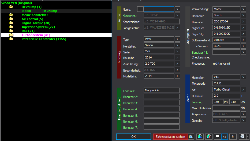Open the arrow next to Kundennr. field

pyautogui.click(x=177, y=15)
